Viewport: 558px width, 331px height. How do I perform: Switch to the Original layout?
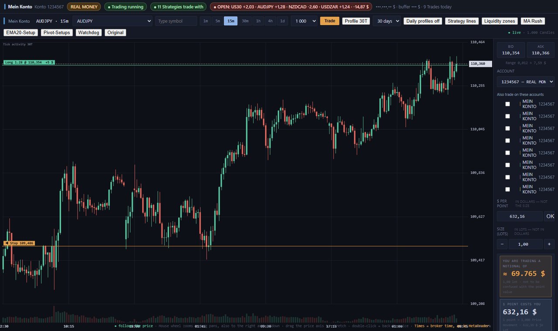click(x=116, y=33)
